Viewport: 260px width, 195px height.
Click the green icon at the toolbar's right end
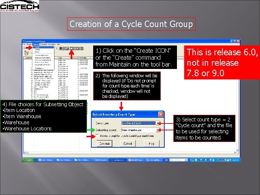[x=82, y=48]
